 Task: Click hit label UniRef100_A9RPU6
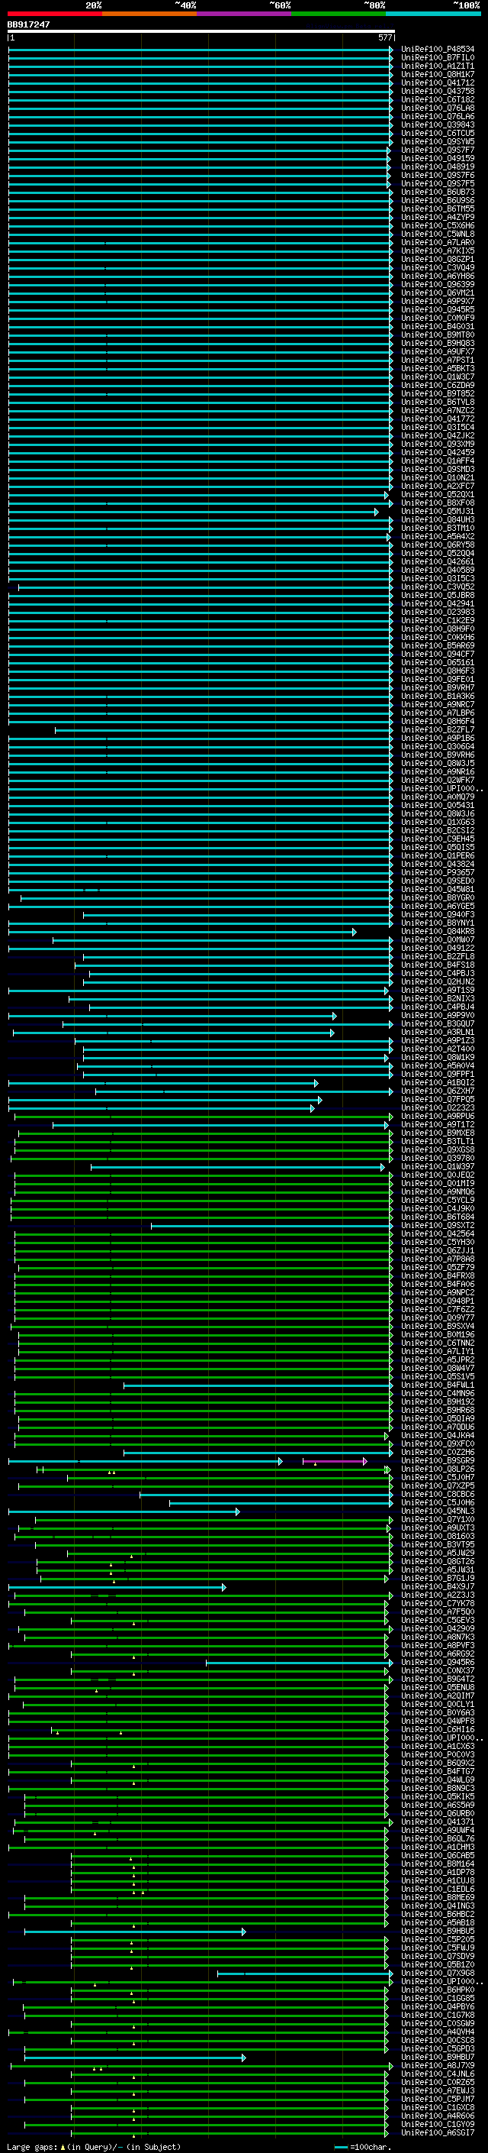click(437, 1116)
